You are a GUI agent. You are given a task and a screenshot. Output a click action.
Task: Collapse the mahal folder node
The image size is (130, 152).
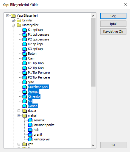[19, 115]
